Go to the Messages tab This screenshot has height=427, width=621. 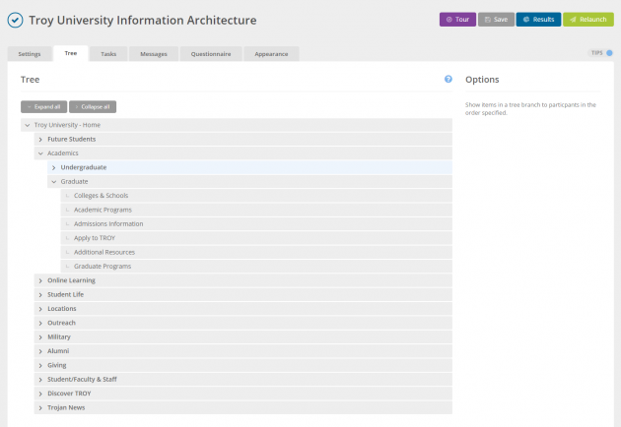154,54
